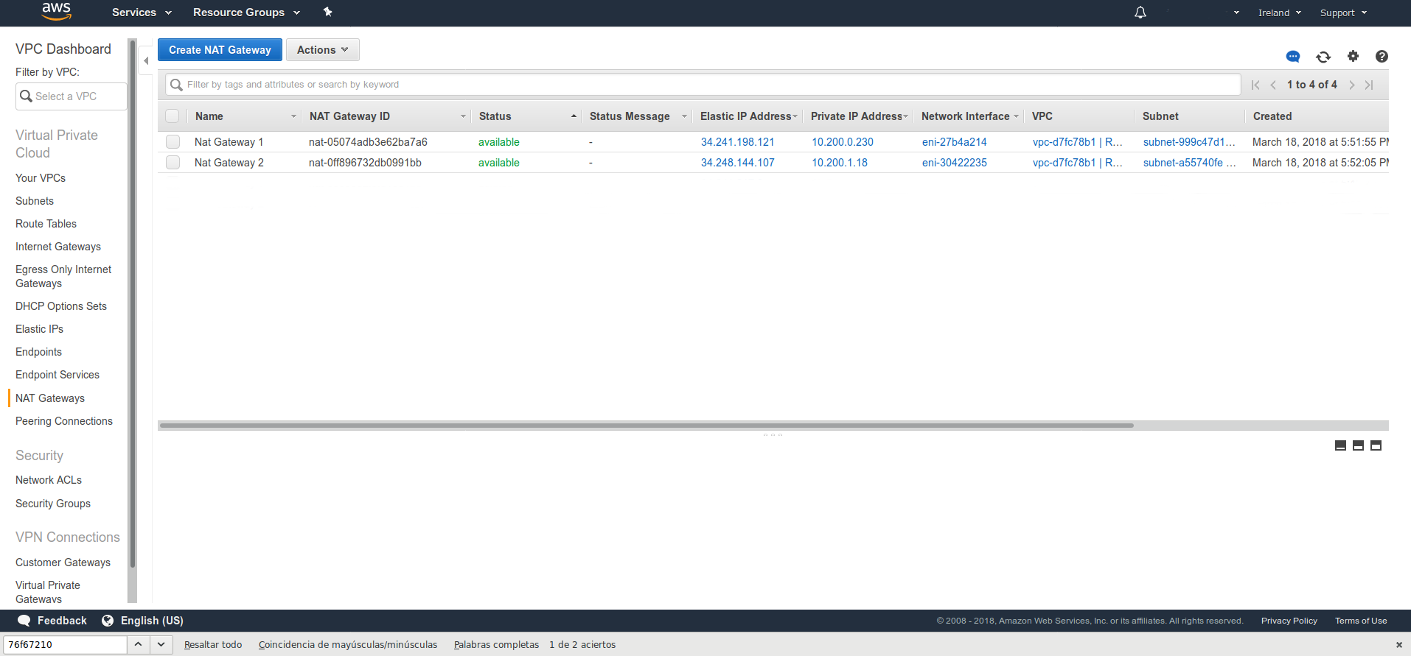
Task: Open Elastic IP 34.241.198.121 link
Action: 737,142
